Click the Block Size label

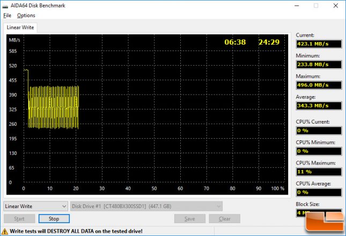(307, 204)
